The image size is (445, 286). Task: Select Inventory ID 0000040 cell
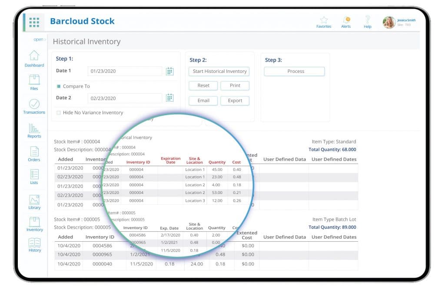point(102,263)
